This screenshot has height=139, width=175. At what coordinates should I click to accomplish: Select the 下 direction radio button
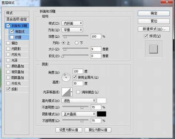(x=77, y=43)
